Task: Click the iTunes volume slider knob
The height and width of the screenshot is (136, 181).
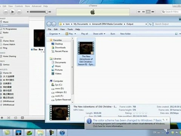Action: coord(46,12)
